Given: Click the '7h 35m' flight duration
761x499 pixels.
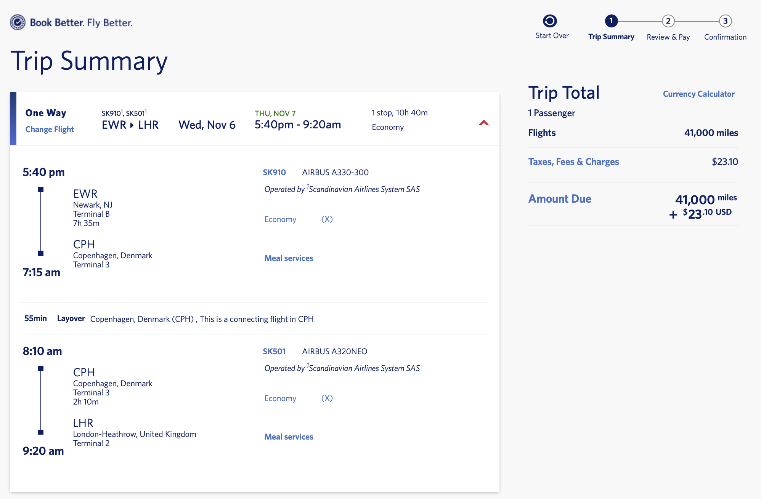Looking at the screenshot, I should pyautogui.click(x=86, y=223).
